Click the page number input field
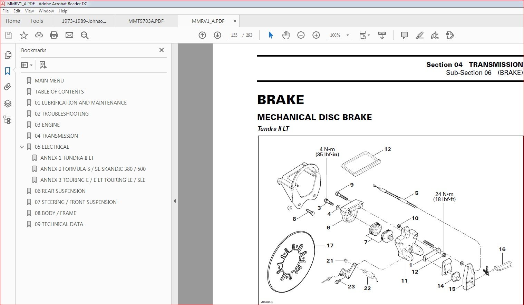 coord(234,35)
